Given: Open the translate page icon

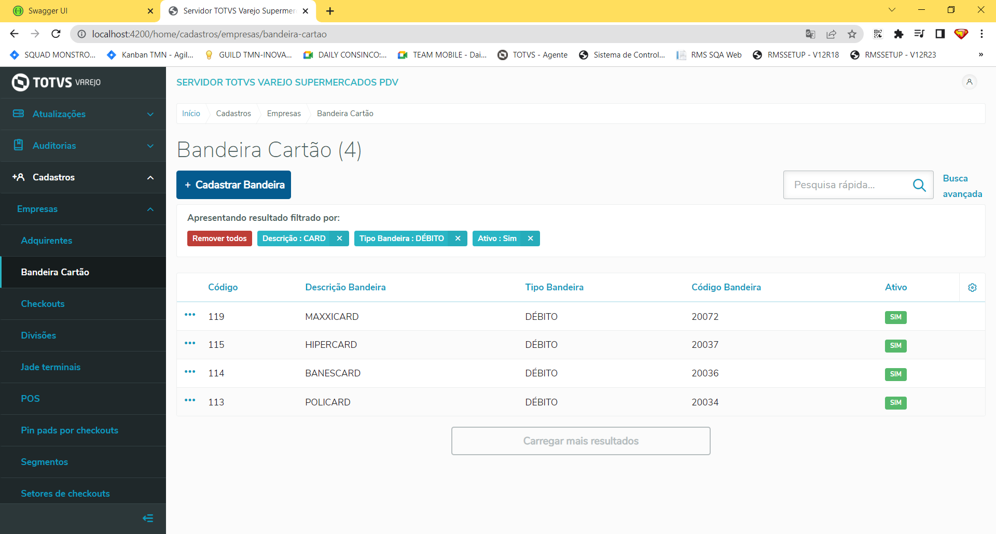Looking at the screenshot, I should point(810,34).
